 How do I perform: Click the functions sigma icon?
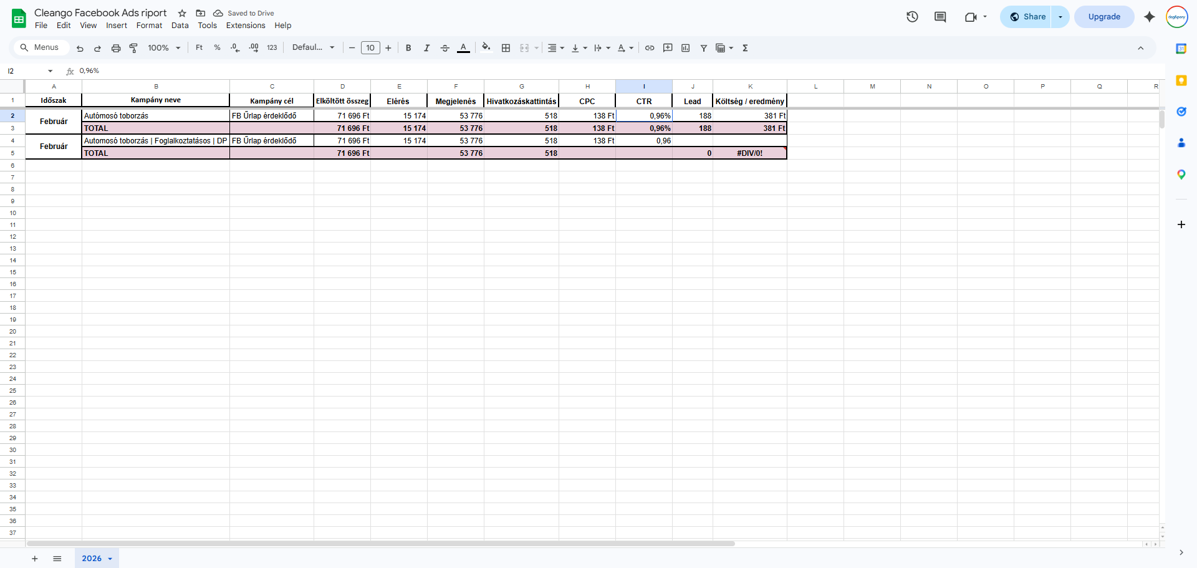click(x=745, y=48)
